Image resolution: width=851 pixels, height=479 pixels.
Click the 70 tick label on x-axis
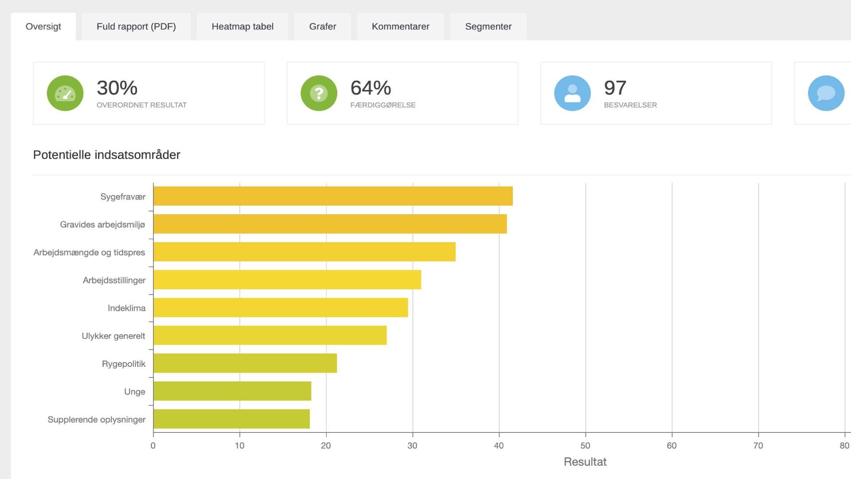758,446
